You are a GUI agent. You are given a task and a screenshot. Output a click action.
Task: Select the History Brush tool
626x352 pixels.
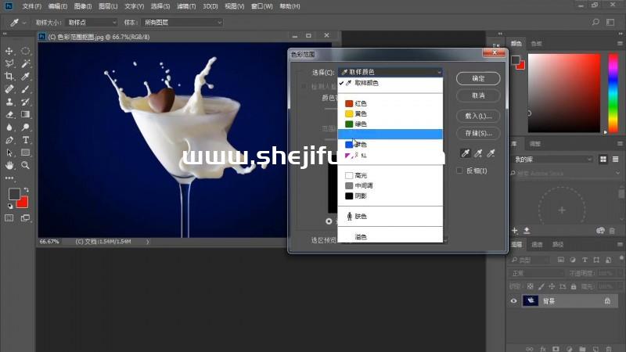coord(25,102)
